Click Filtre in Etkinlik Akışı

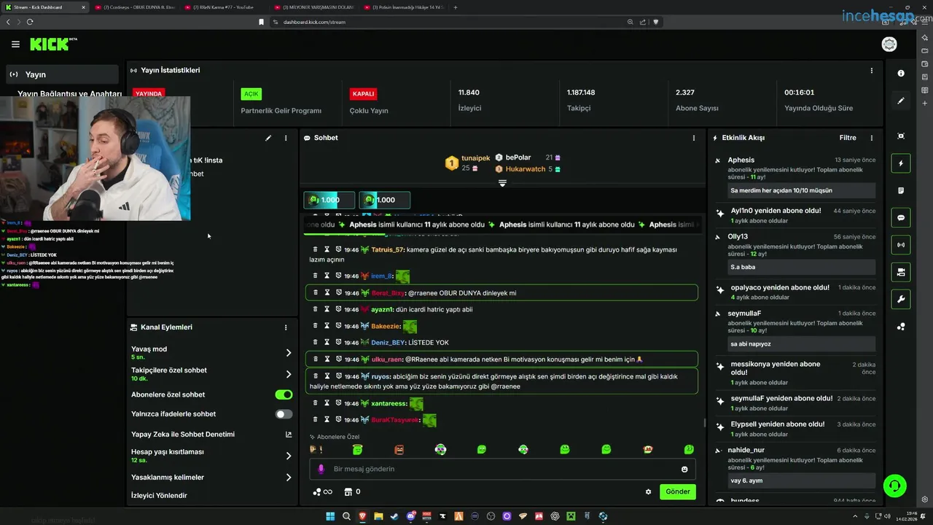(x=848, y=138)
